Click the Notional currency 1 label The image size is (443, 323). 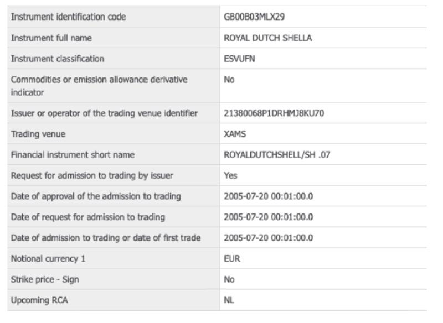pyautogui.click(x=48, y=259)
